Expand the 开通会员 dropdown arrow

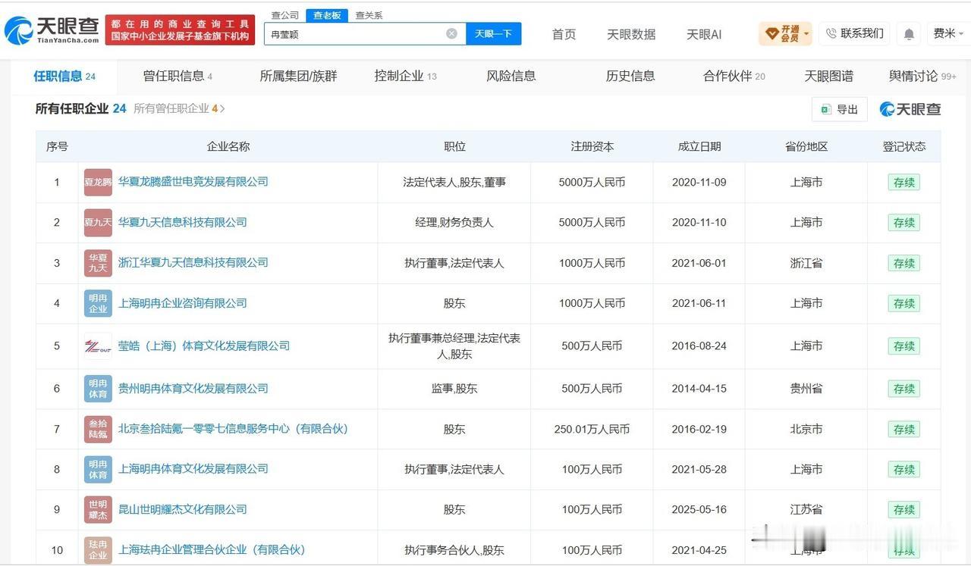pyautogui.click(x=806, y=33)
